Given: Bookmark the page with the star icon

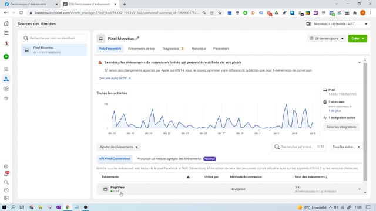Looking at the screenshot, I should 220,13.
